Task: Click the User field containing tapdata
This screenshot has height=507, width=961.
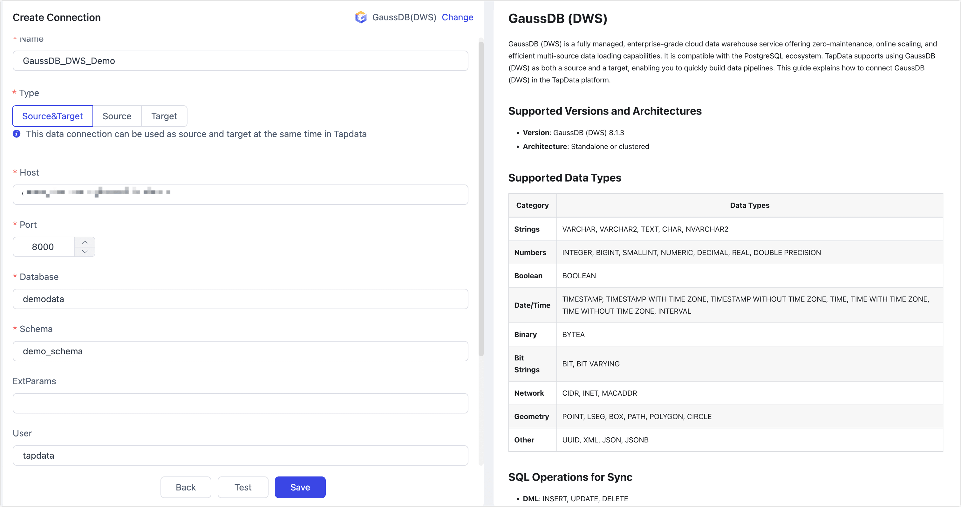Action: (x=240, y=455)
